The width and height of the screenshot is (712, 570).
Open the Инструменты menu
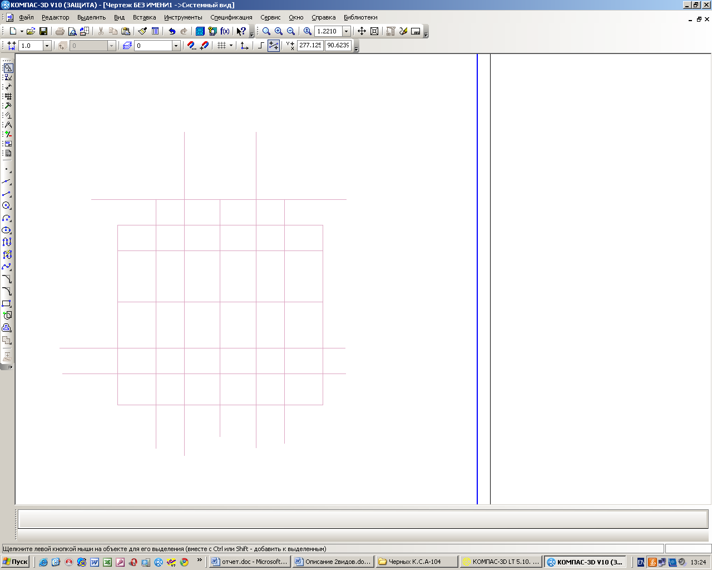click(183, 17)
